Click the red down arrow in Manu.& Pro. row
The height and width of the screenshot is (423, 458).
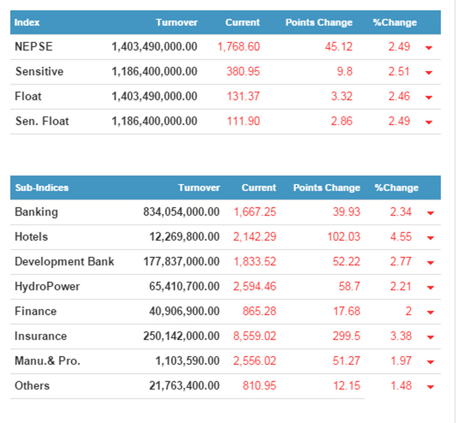[x=430, y=362]
